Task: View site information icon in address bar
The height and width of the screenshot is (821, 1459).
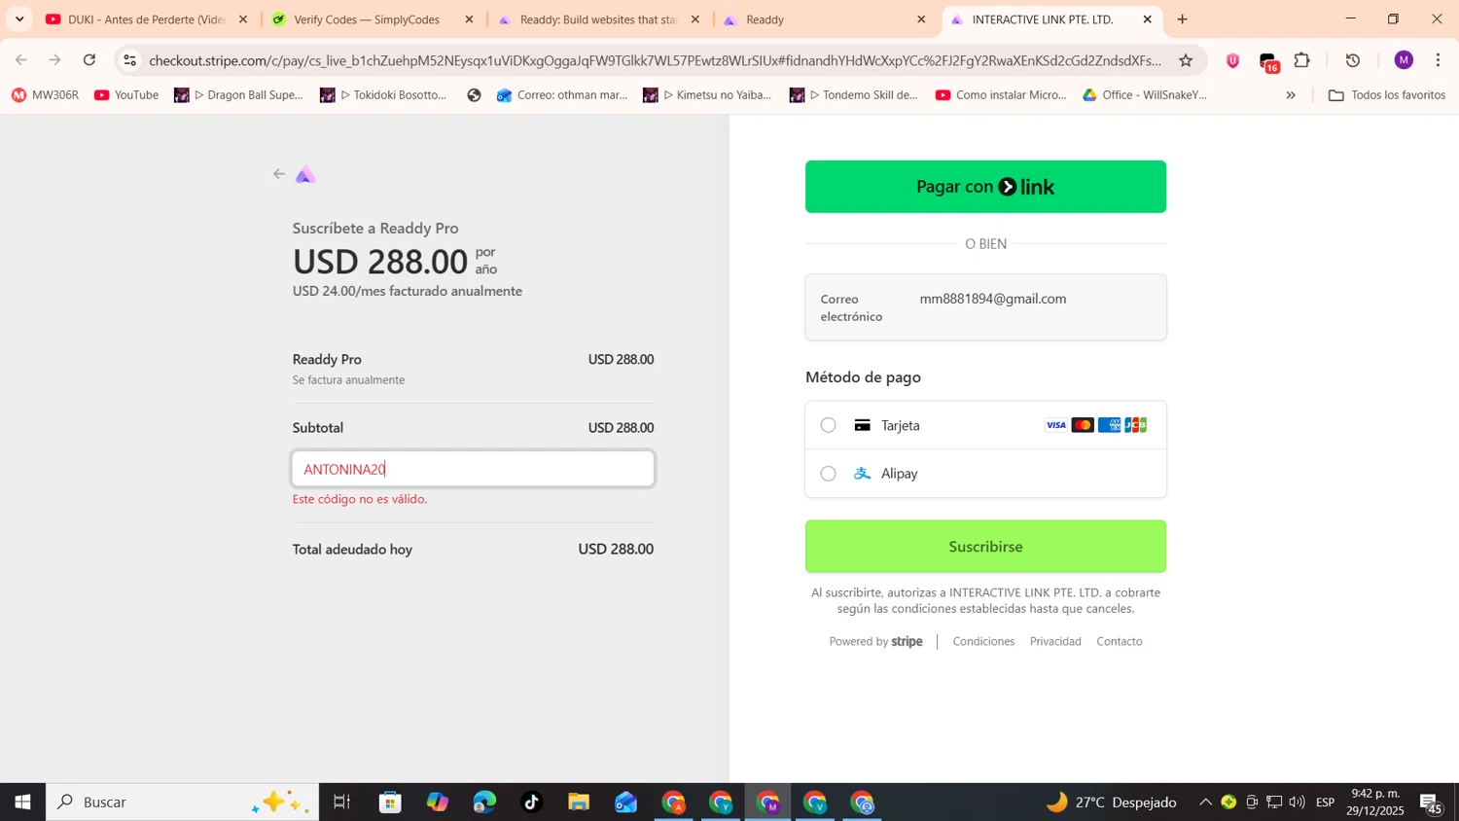Action: click(x=130, y=60)
